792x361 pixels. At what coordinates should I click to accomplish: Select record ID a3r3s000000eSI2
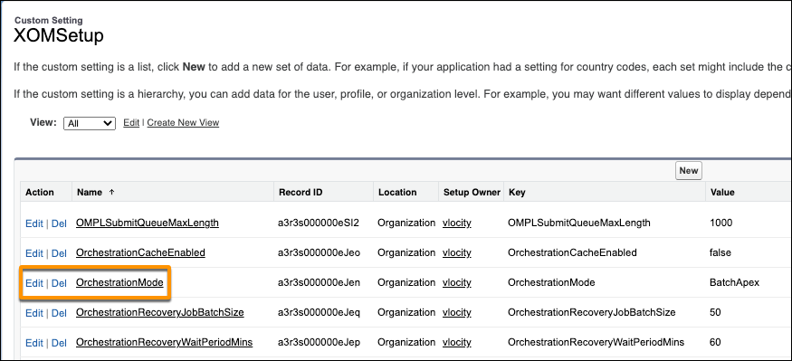pyautogui.click(x=319, y=223)
